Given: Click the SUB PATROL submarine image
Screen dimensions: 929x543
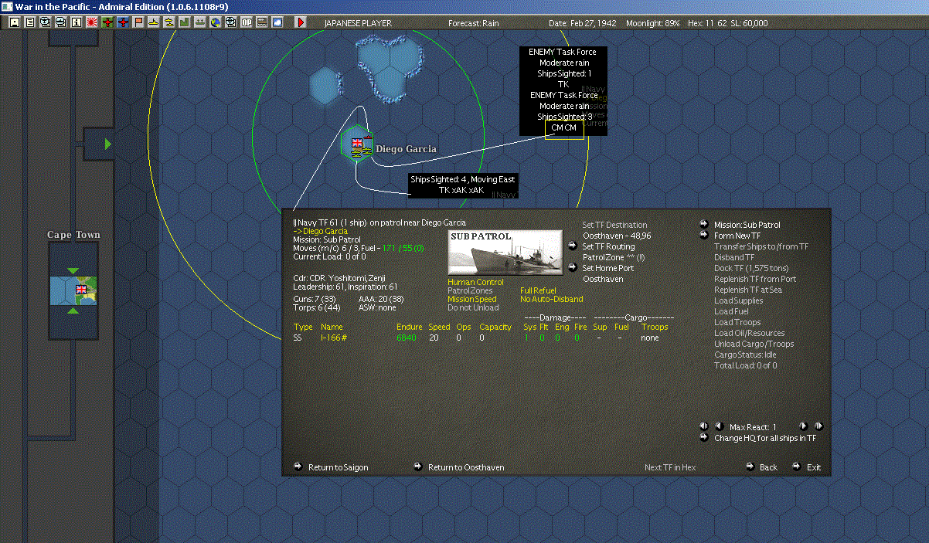Looking at the screenshot, I should [505, 253].
